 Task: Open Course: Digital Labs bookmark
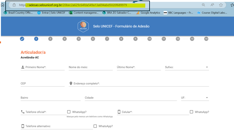click(212, 13)
